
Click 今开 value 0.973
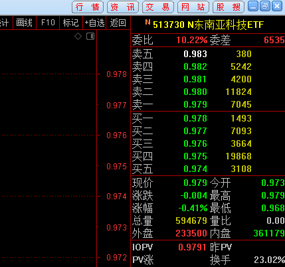coord(273,183)
